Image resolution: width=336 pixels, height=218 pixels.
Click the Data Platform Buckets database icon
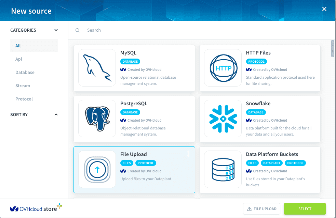click(x=223, y=170)
